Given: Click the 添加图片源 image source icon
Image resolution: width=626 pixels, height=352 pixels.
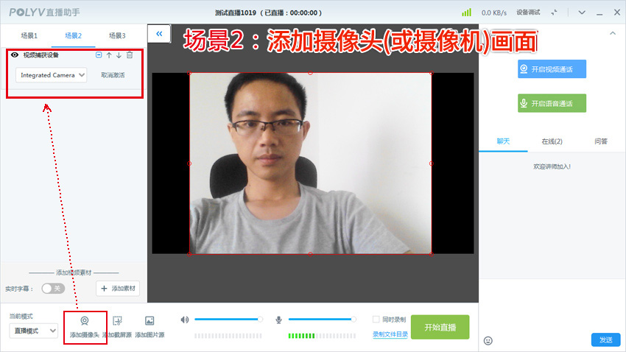Looking at the screenshot, I should coord(150,322).
